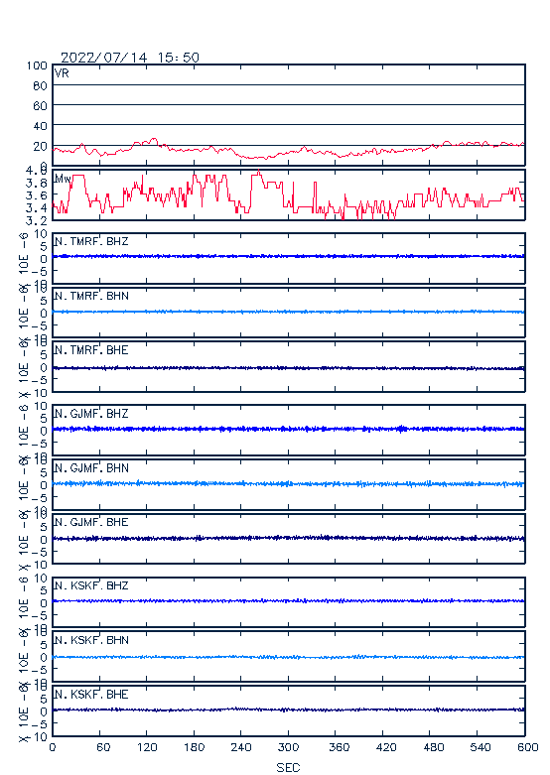Click the 80 value on VR axis
550x775 pixels.
(x=40, y=86)
